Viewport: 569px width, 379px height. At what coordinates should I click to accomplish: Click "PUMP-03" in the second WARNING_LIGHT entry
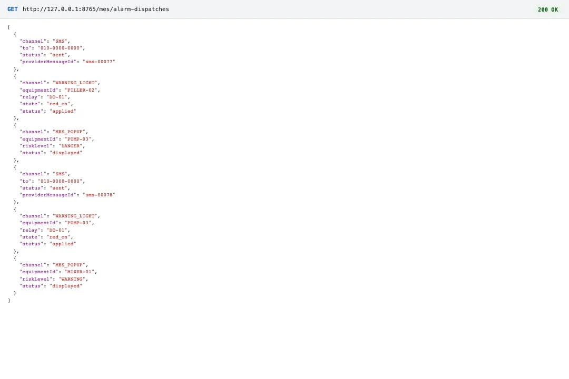pos(78,223)
